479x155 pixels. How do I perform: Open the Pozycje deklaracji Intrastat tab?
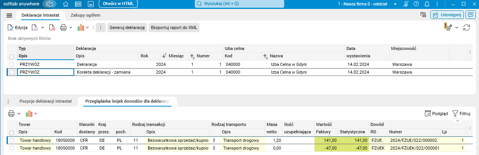(45, 101)
